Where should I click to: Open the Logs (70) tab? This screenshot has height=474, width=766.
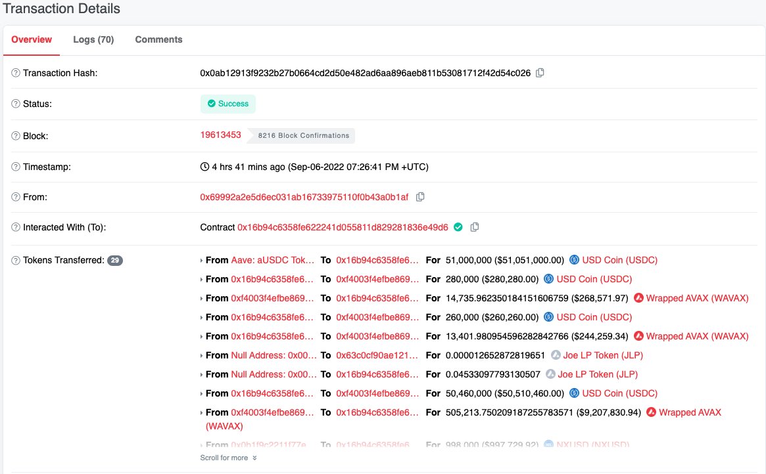coord(93,39)
